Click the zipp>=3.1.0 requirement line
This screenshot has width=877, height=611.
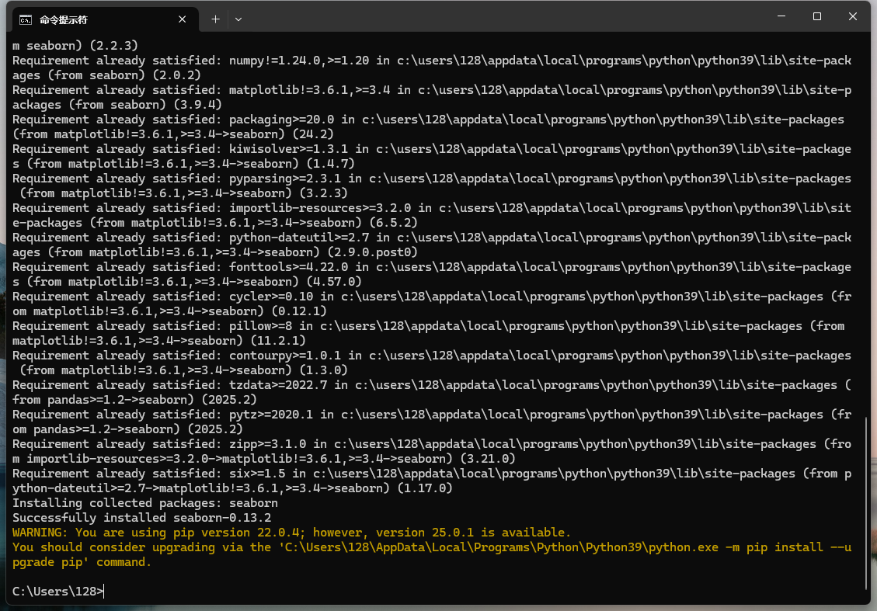(x=432, y=444)
